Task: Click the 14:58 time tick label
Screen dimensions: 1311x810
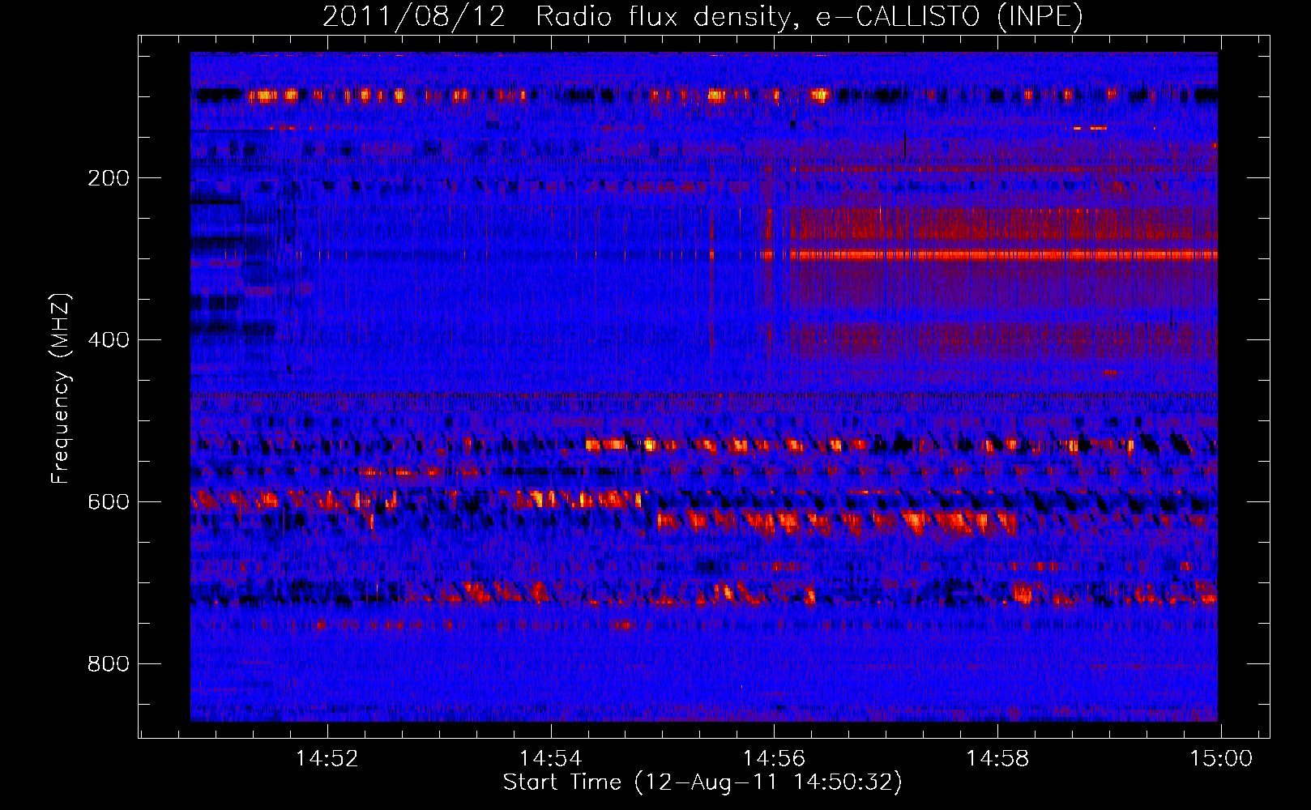Action: pyautogui.click(x=997, y=759)
